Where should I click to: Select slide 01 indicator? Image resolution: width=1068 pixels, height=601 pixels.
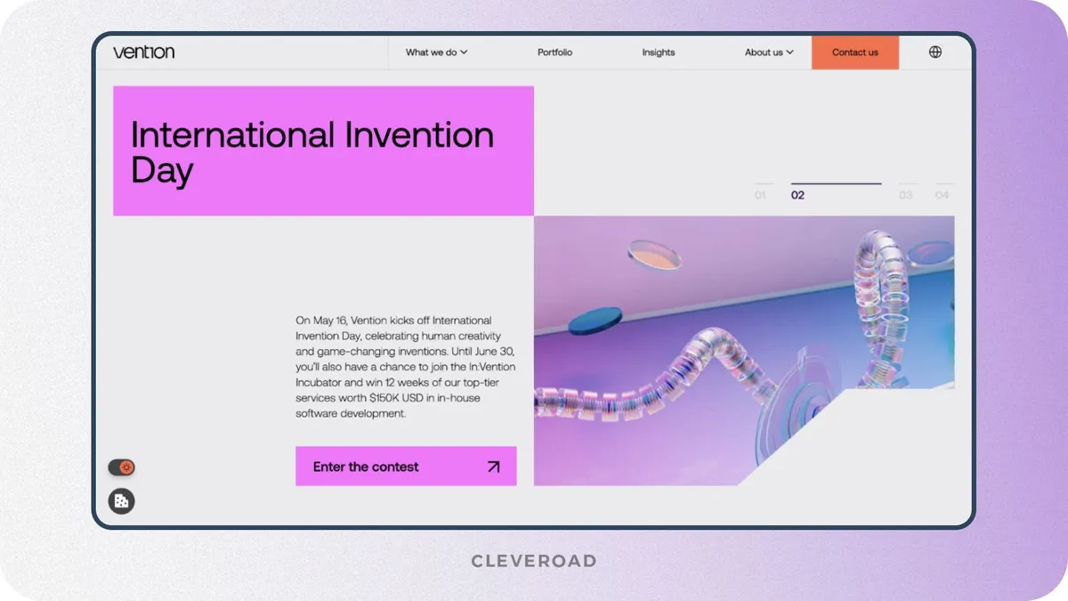[761, 191]
